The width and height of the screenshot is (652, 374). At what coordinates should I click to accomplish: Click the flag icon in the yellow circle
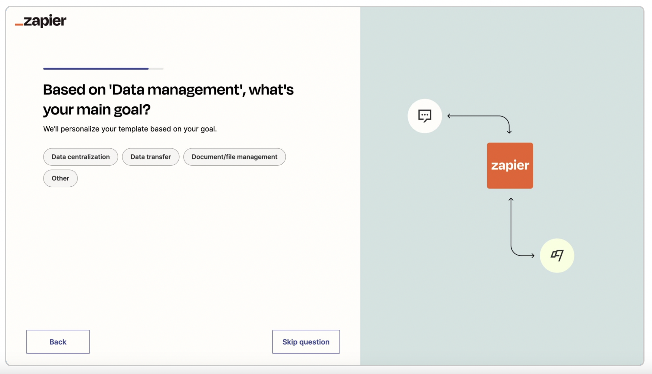pos(557,255)
